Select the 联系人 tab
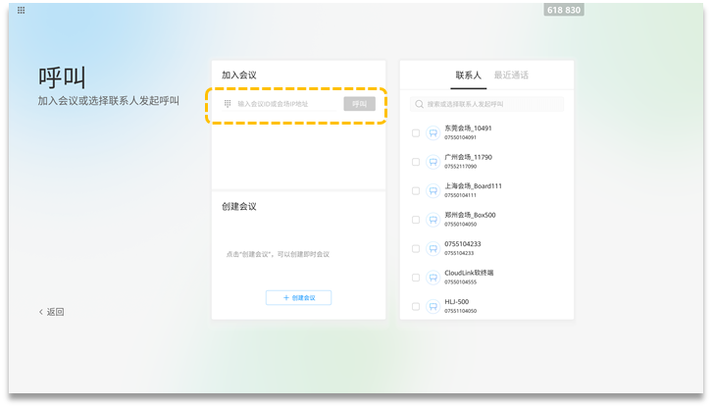The height and width of the screenshot is (408, 712). [470, 75]
